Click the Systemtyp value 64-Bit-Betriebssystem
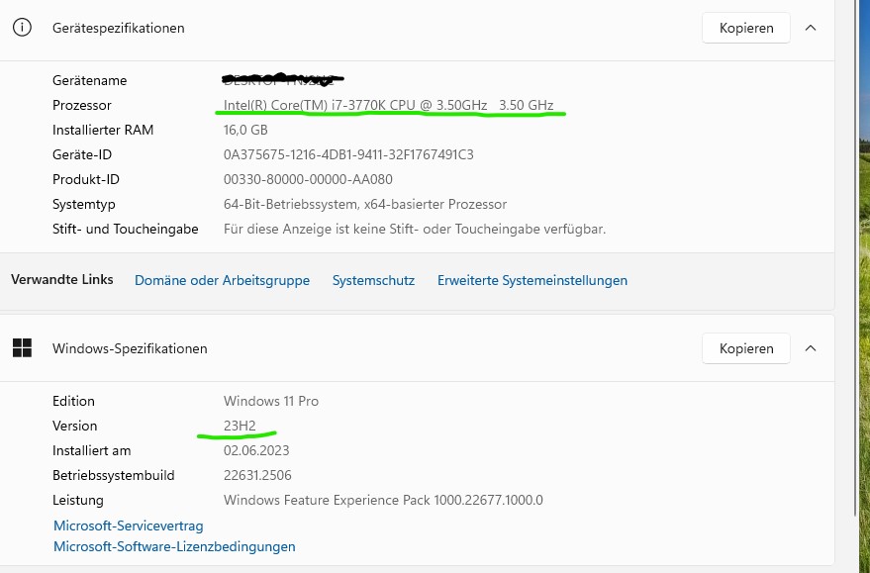 point(365,204)
